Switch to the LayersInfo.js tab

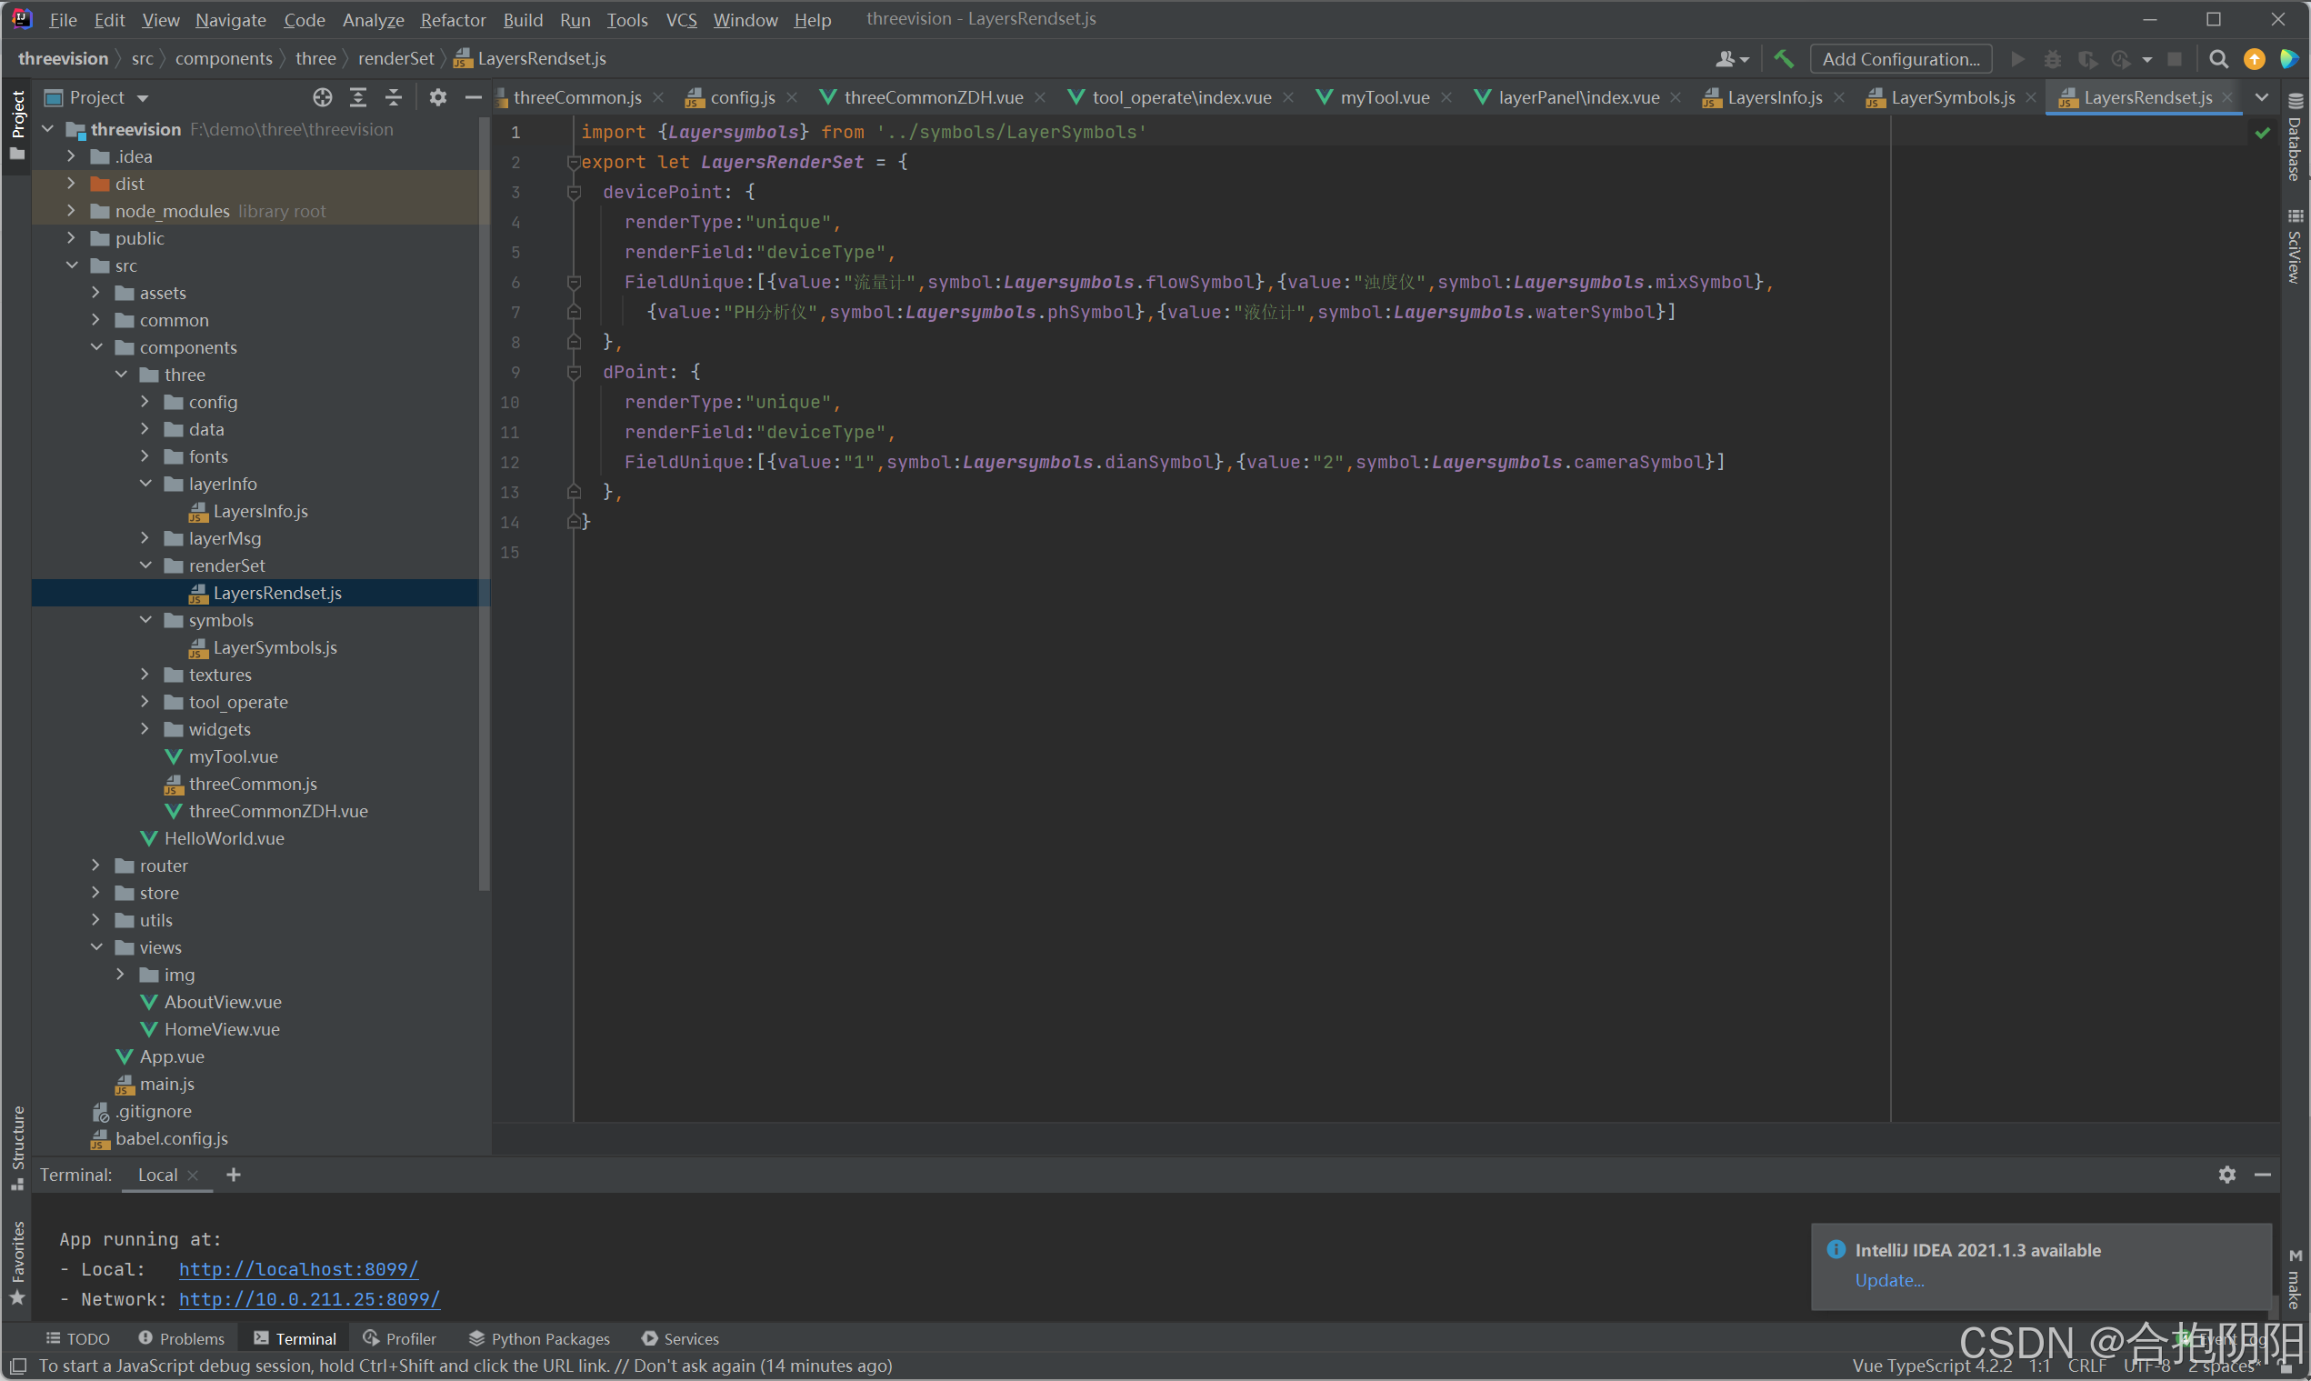click(x=1774, y=96)
